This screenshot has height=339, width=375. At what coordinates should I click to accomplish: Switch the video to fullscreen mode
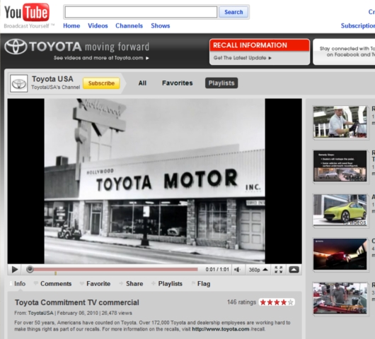pyautogui.click(x=279, y=270)
